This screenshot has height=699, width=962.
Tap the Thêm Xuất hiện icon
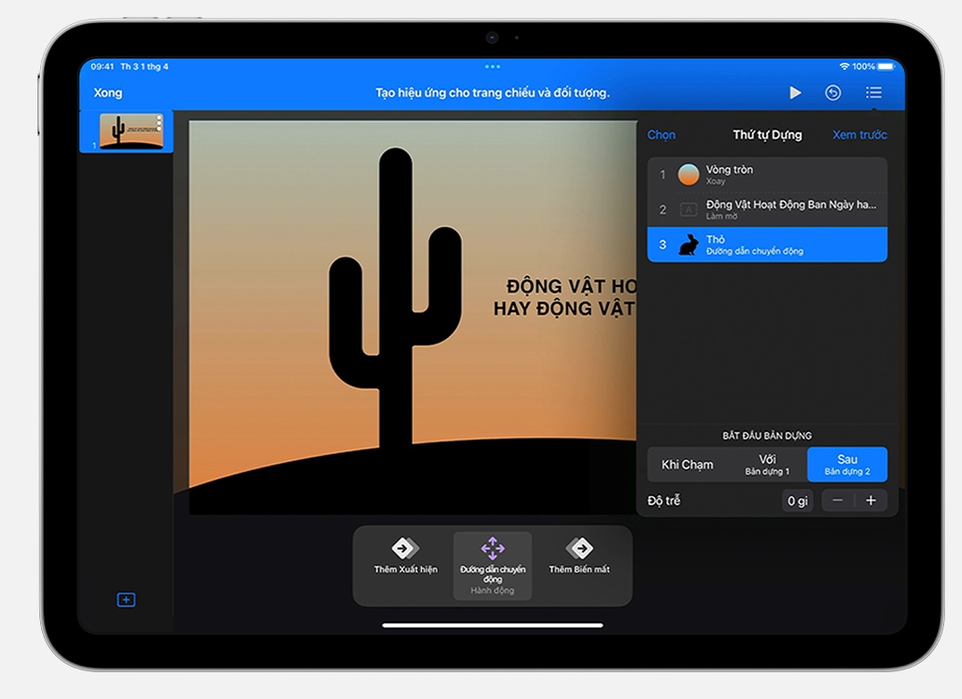click(405, 548)
